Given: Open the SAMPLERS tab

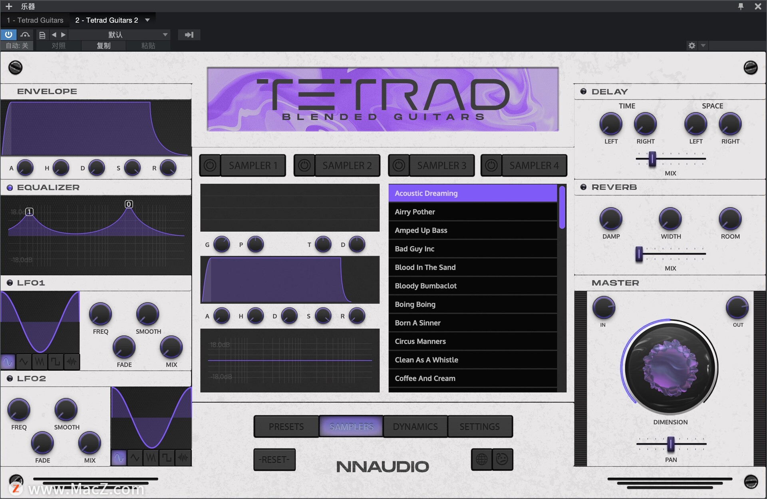Looking at the screenshot, I should click(x=352, y=427).
